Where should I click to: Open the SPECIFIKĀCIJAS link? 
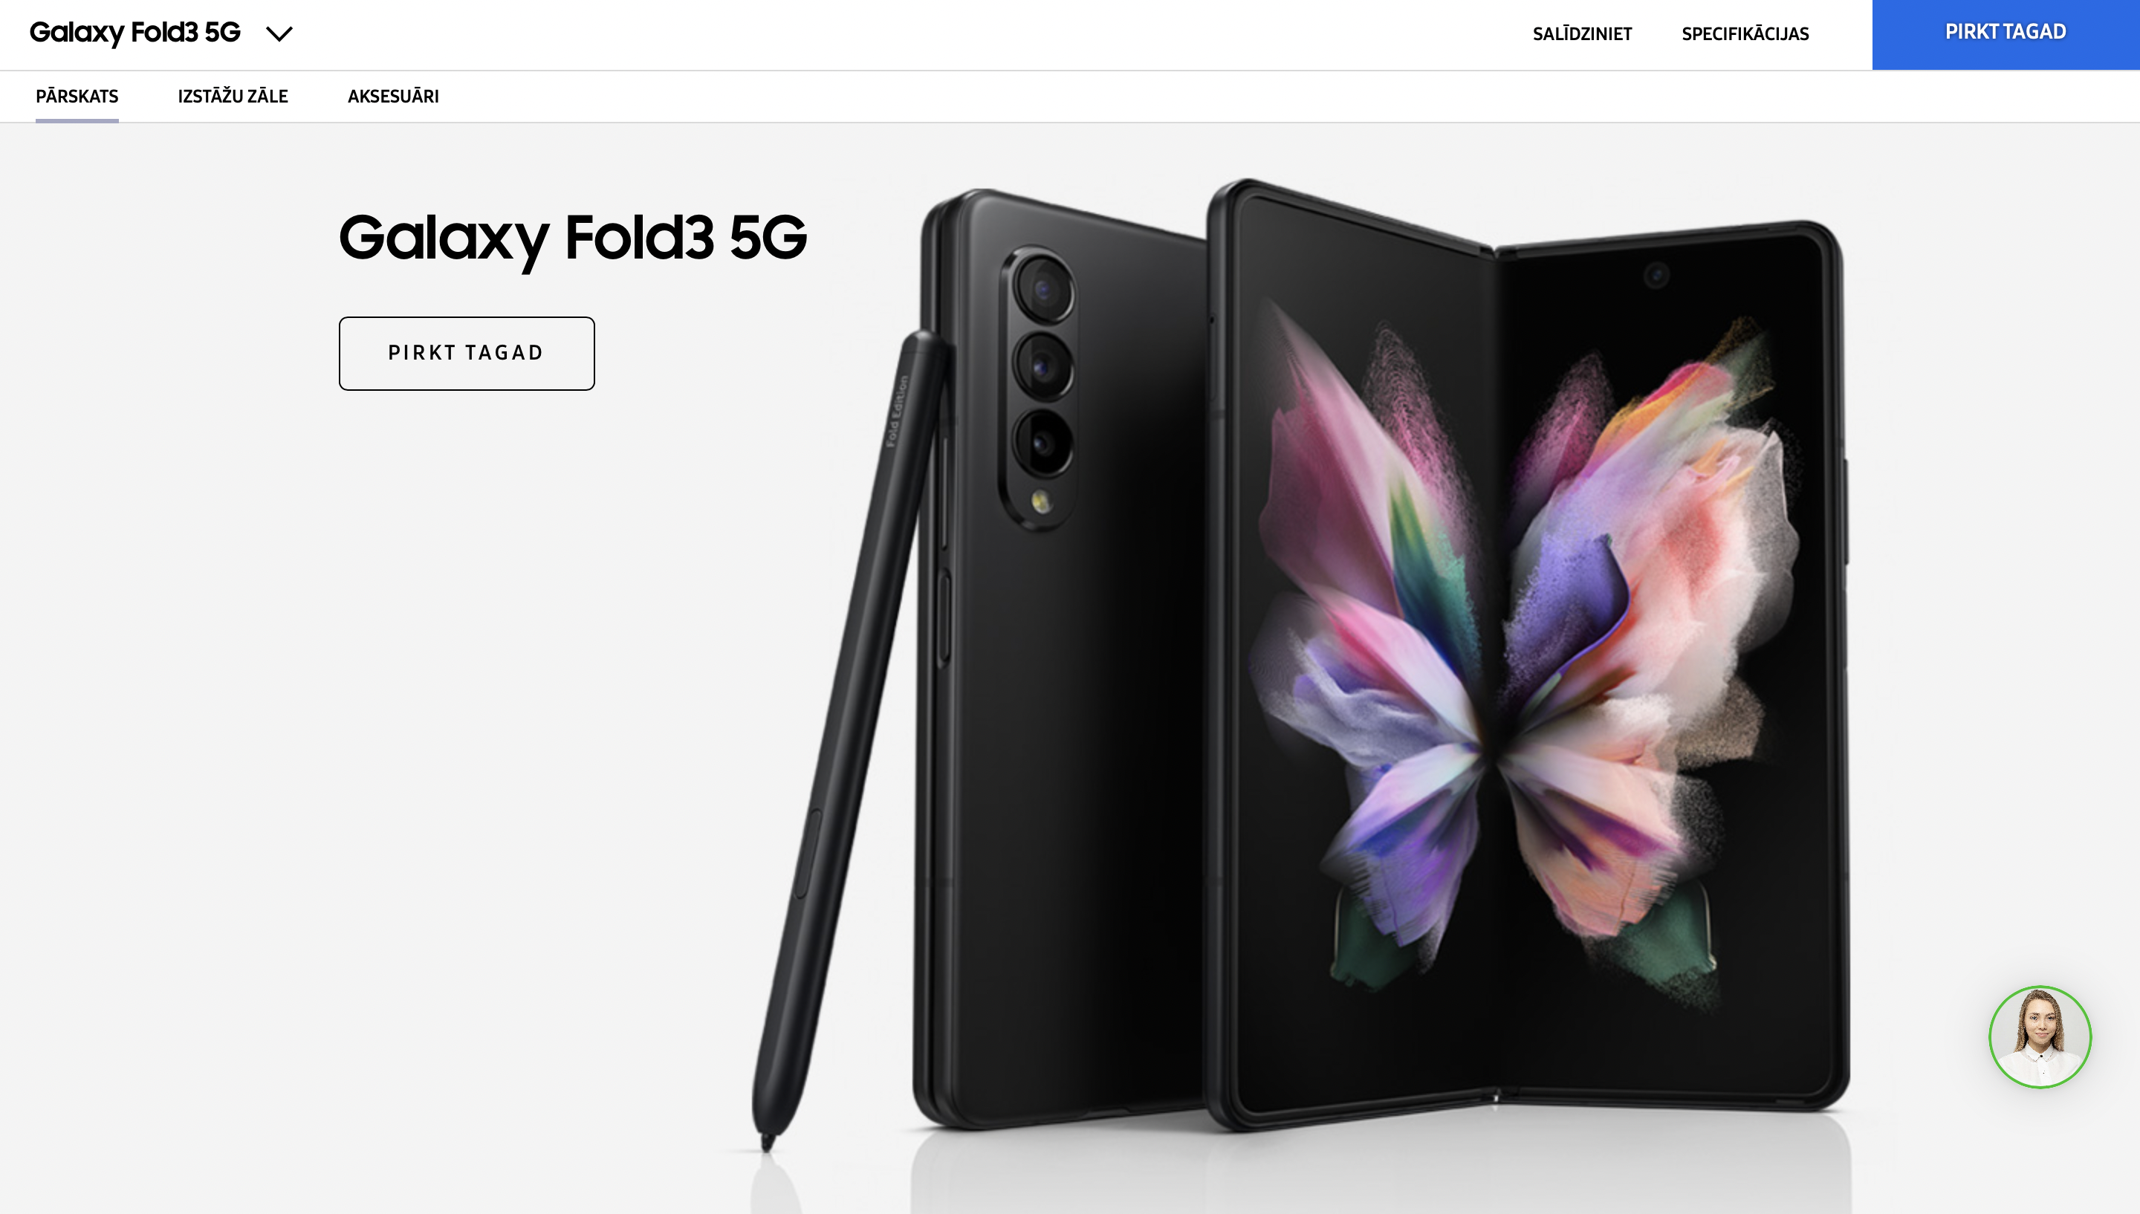[x=1745, y=34]
